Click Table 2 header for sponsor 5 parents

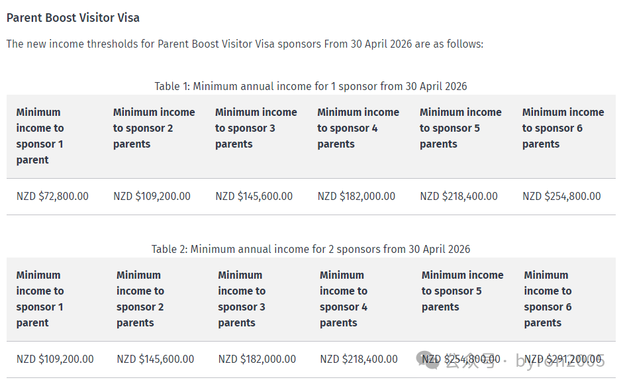coord(462,291)
